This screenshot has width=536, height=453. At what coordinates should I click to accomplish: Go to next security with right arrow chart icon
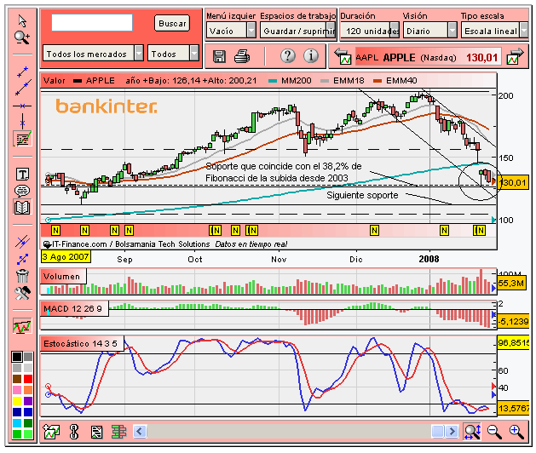[x=516, y=56]
